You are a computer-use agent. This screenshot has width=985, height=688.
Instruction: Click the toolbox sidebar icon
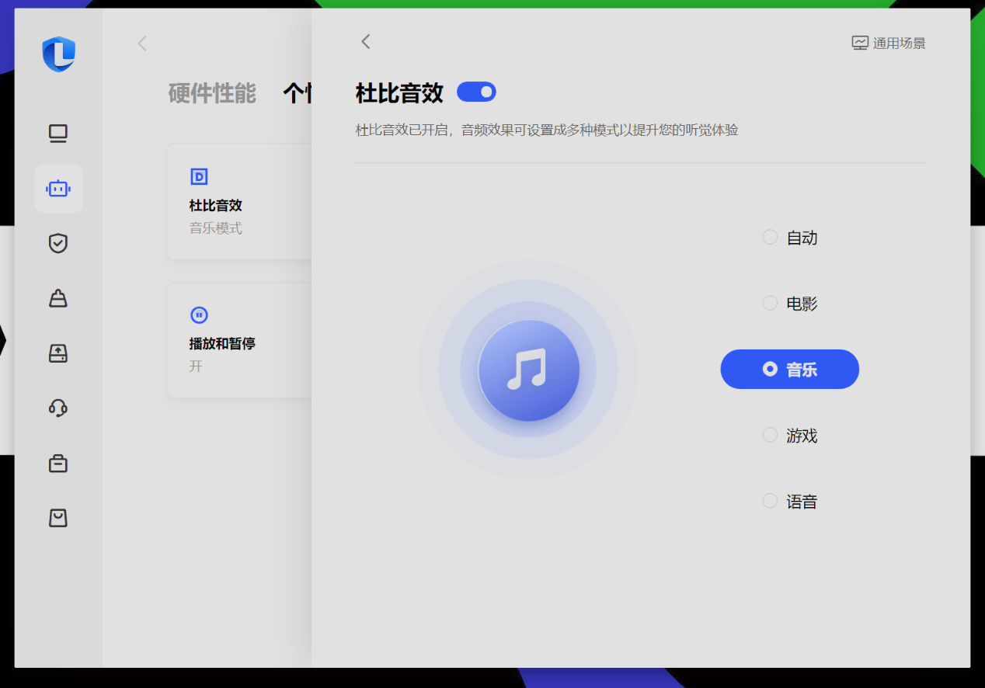coord(58,464)
